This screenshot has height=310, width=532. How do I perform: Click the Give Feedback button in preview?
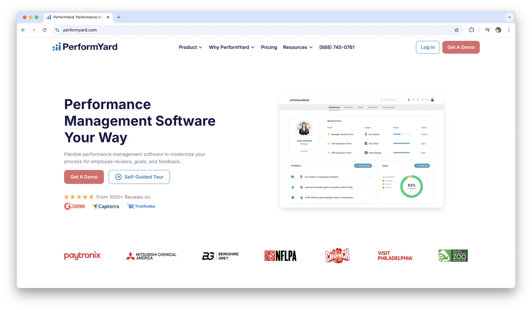click(x=363, y=166)
